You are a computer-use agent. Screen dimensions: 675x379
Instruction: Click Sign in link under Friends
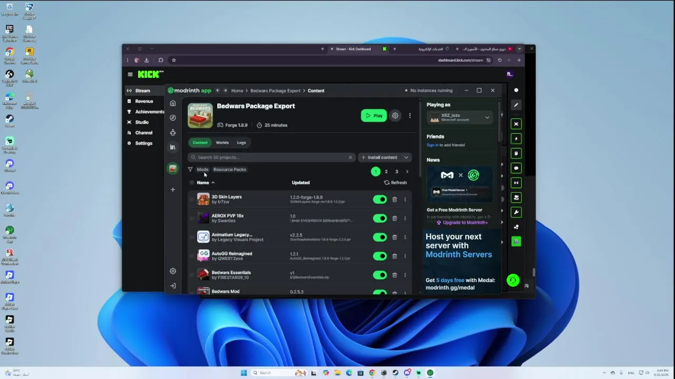(432, 145)
